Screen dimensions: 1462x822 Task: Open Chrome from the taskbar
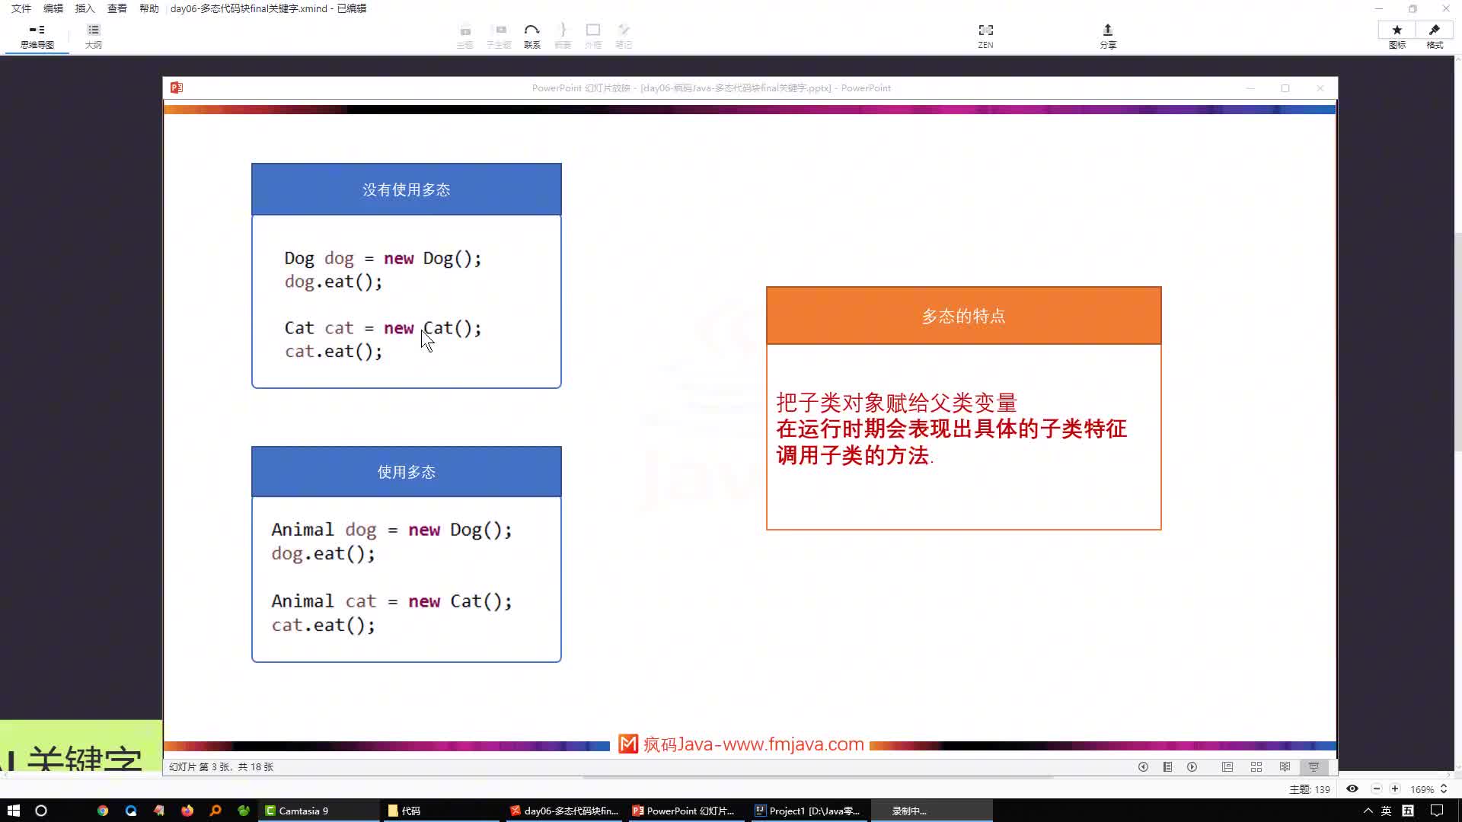(103, 811)
